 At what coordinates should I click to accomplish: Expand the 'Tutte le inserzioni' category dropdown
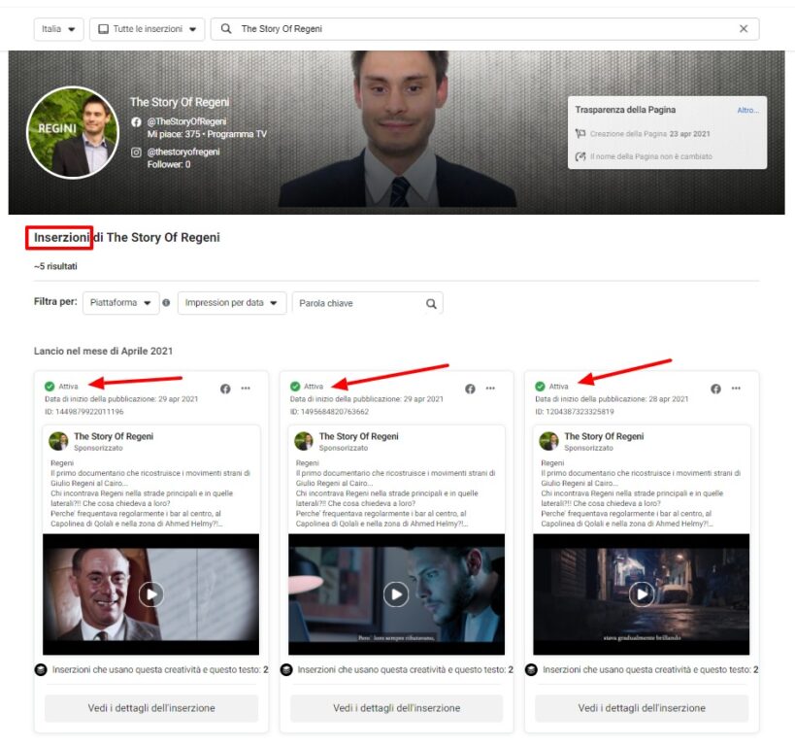[x=147, y=29]
